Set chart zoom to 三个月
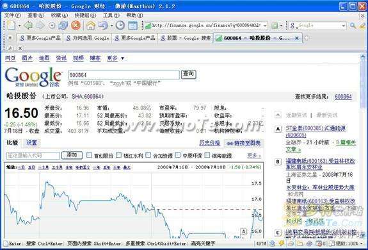 (57, 167)
